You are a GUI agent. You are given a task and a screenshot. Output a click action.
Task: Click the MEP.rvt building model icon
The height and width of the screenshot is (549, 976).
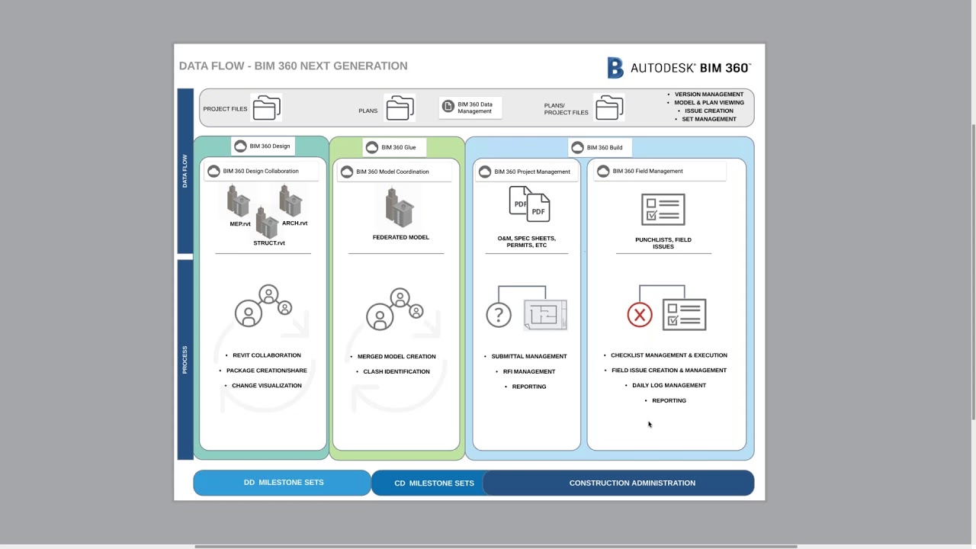[x=239, y=202]
